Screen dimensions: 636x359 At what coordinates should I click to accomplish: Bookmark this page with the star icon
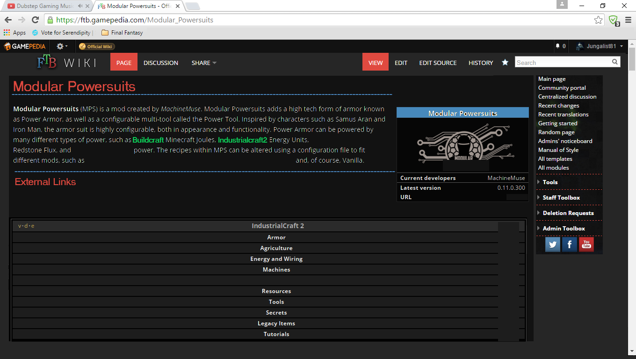pos(598,20)
